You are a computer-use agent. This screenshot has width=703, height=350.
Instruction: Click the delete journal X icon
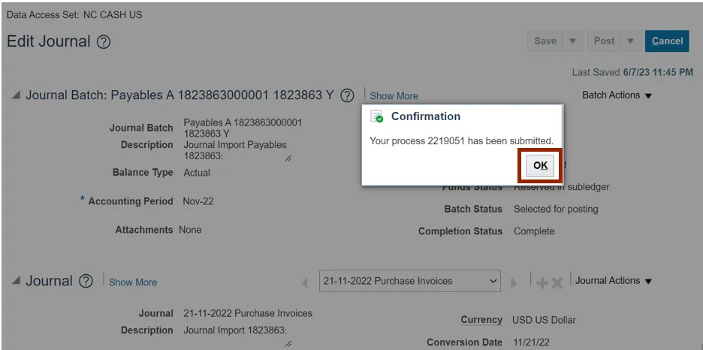[557, 282]
